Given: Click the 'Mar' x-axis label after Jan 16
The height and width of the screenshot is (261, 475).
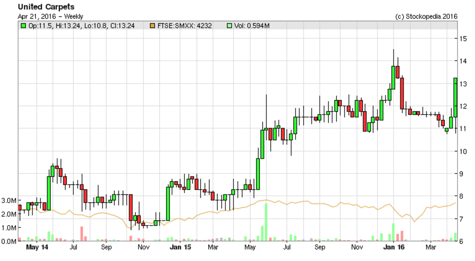Looking at the screenshot, I should point(430,247).
